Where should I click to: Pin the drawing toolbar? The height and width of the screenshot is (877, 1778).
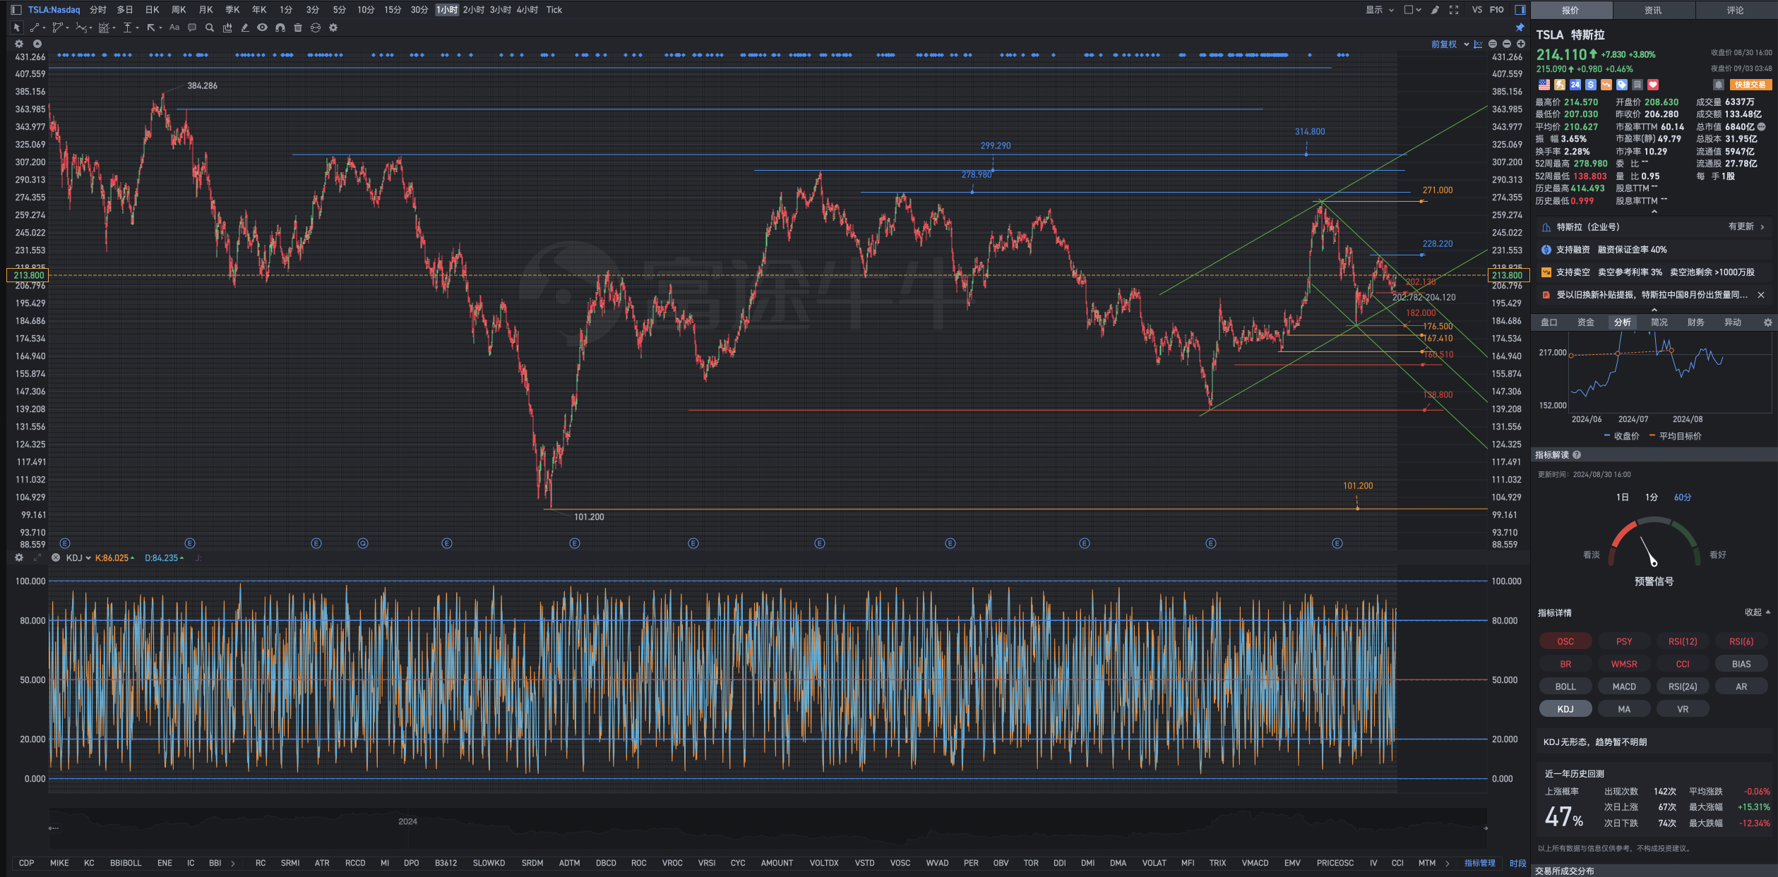tap(1520, 28)
